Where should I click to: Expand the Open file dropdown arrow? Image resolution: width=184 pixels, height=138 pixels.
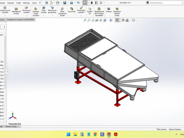[x=61, y=3]
